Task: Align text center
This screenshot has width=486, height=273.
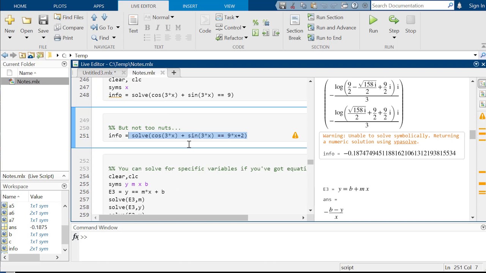Action: pos(178,38)
